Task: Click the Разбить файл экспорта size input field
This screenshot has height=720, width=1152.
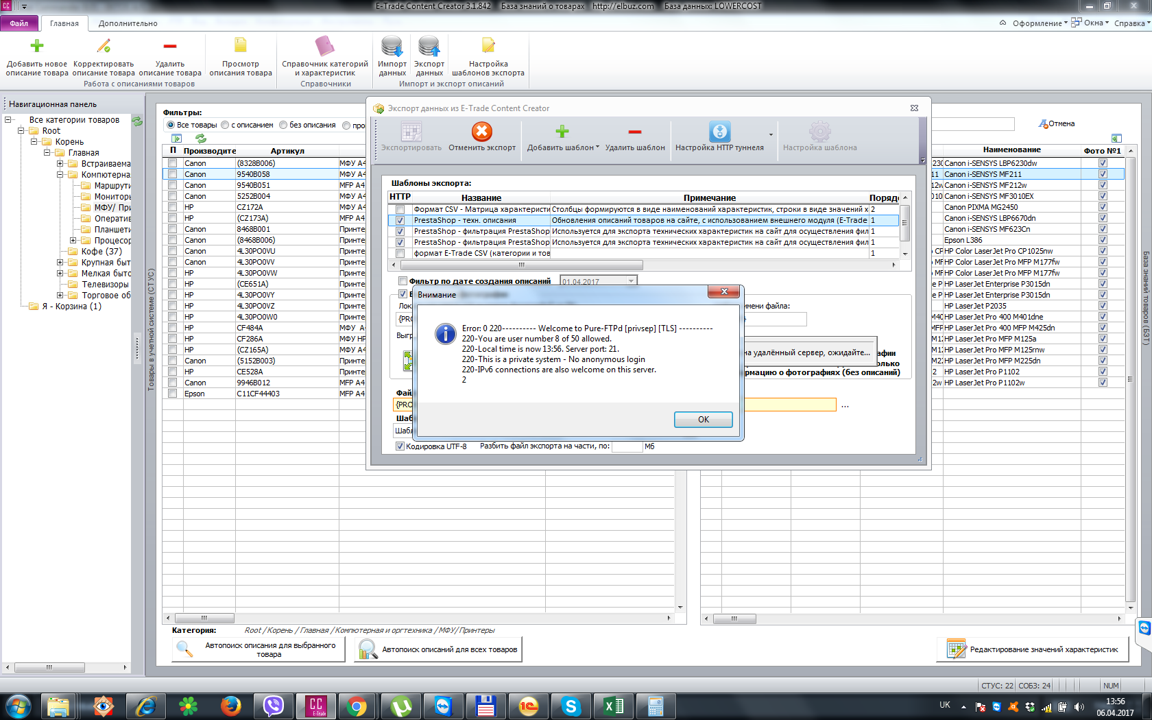Action: [x=627, y=446]
